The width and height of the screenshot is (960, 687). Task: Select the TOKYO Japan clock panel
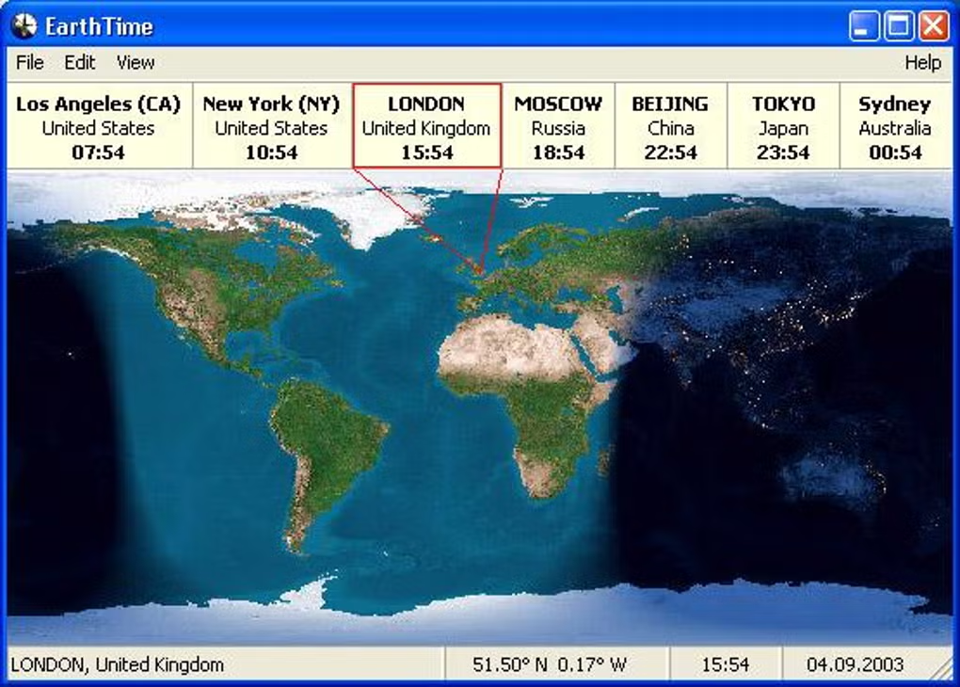[x=783, y=126]
